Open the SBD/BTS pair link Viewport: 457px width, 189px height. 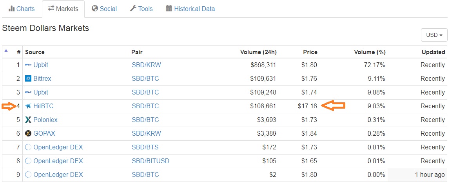145,147
